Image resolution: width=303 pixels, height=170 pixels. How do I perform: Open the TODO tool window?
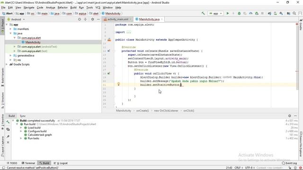pos(12,163)
